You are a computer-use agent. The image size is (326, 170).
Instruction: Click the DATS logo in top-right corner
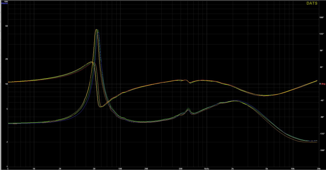point(312,3)
